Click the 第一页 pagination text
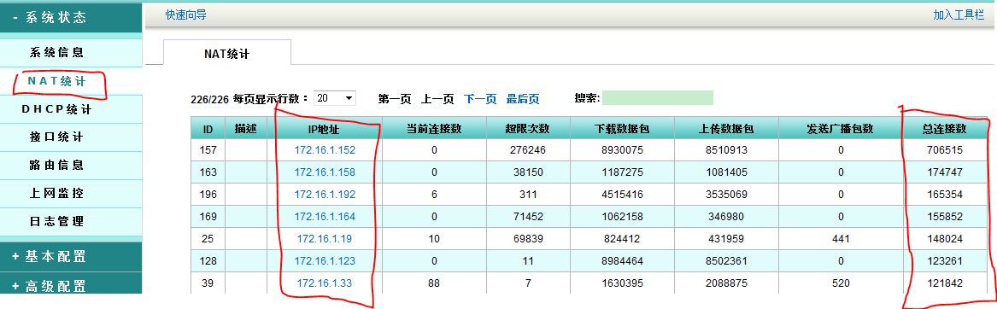Image resolution: width=997 pixels, height=309 pixels. pos(395,98)
